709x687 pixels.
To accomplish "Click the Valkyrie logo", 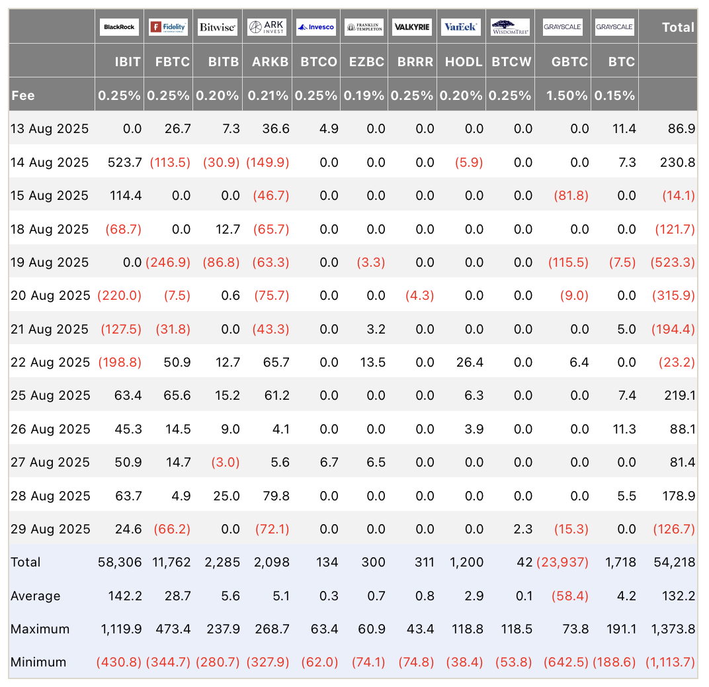I will [x=413, y=27].
